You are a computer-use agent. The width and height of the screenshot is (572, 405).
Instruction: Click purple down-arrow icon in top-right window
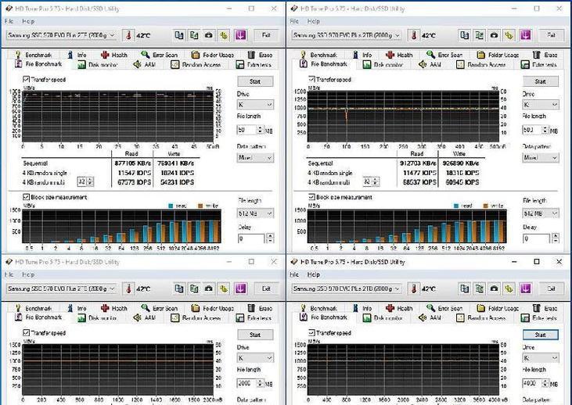525,35
